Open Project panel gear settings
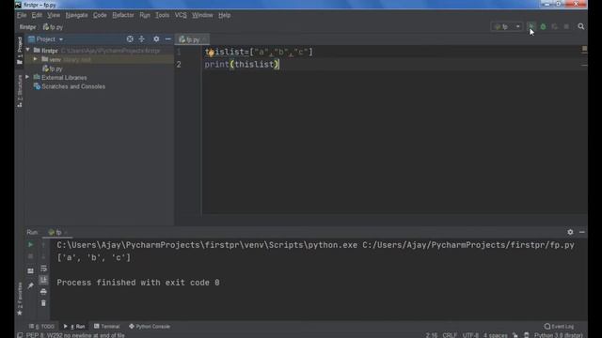Screen dimensions: 602x338 click(x=156, y=39)
